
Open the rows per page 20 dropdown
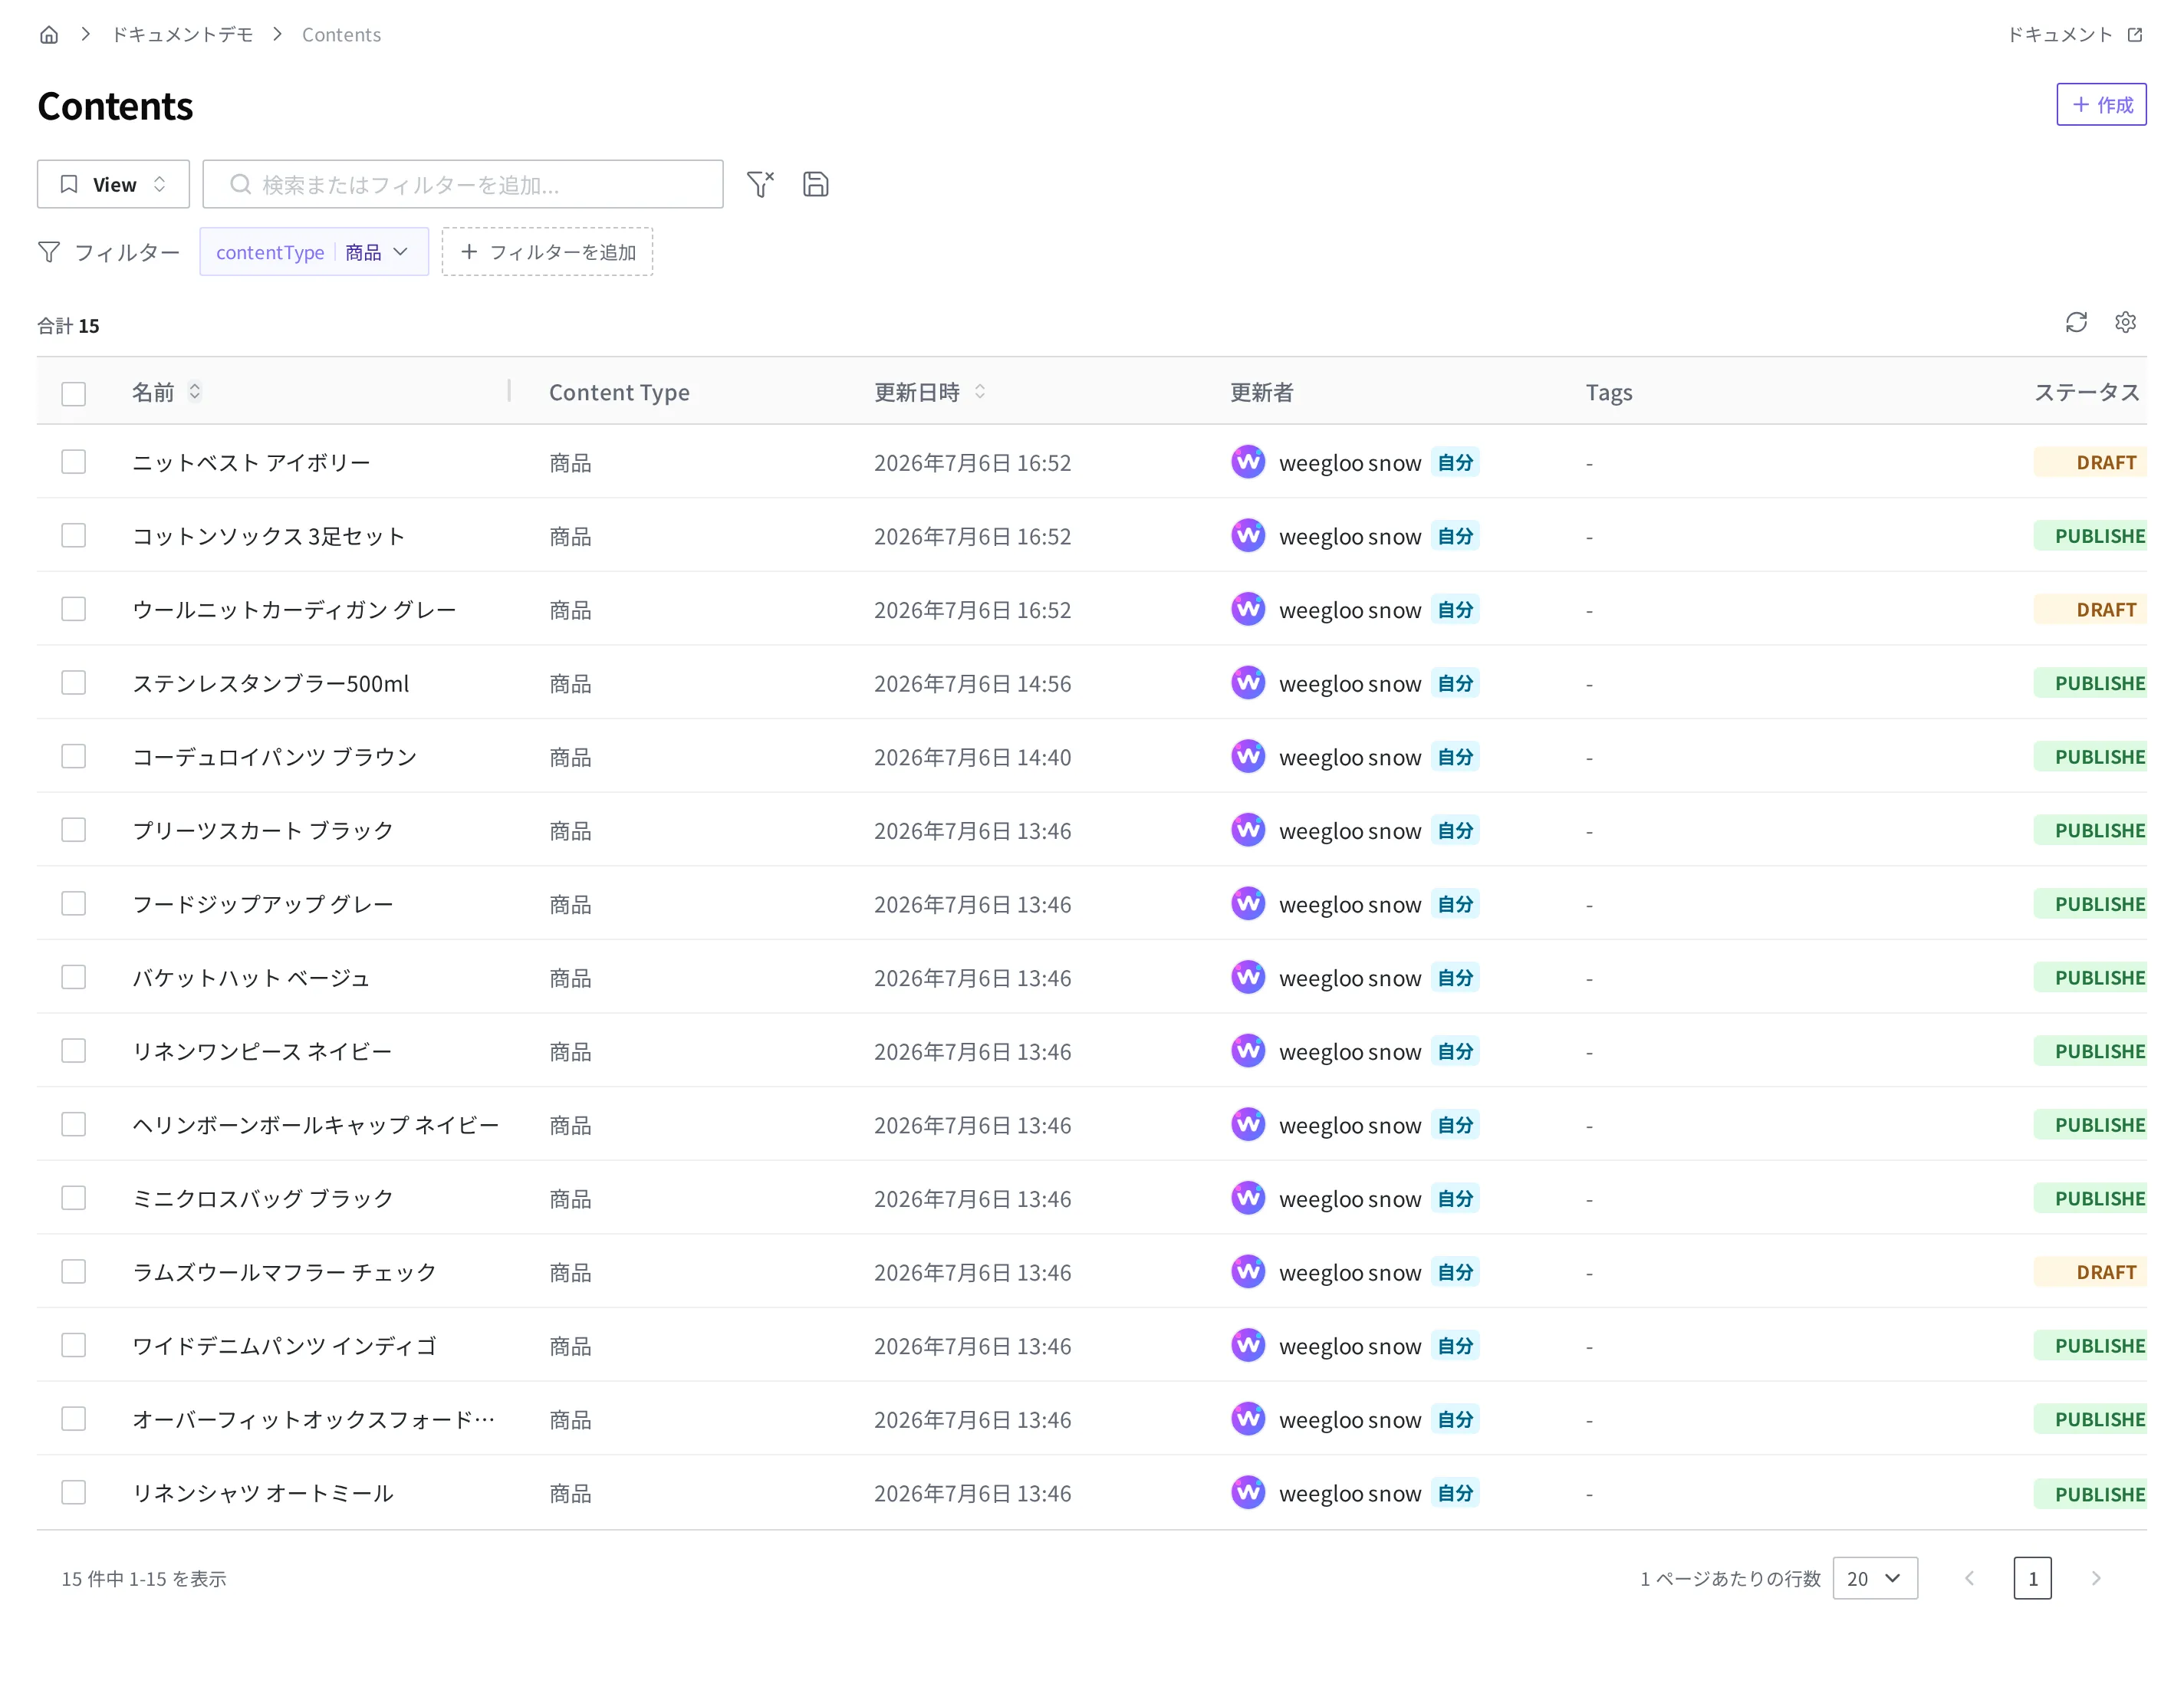(x=1875, y=1578)
